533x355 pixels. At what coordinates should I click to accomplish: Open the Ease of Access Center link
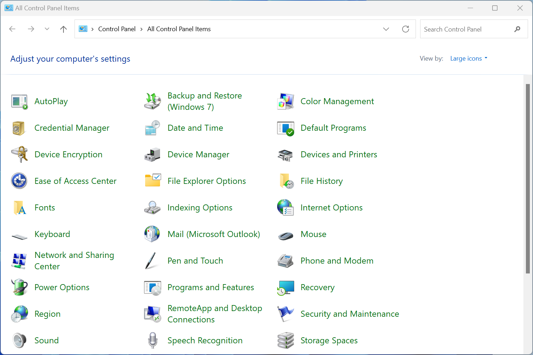pyautogui.click(x=75, y=181)
